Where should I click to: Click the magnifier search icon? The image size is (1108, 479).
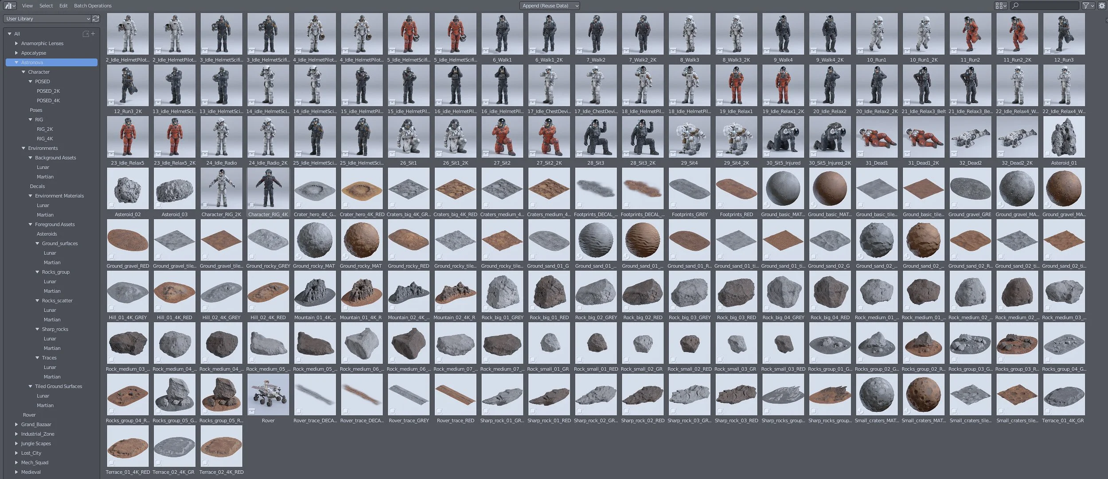(1016, 6)
